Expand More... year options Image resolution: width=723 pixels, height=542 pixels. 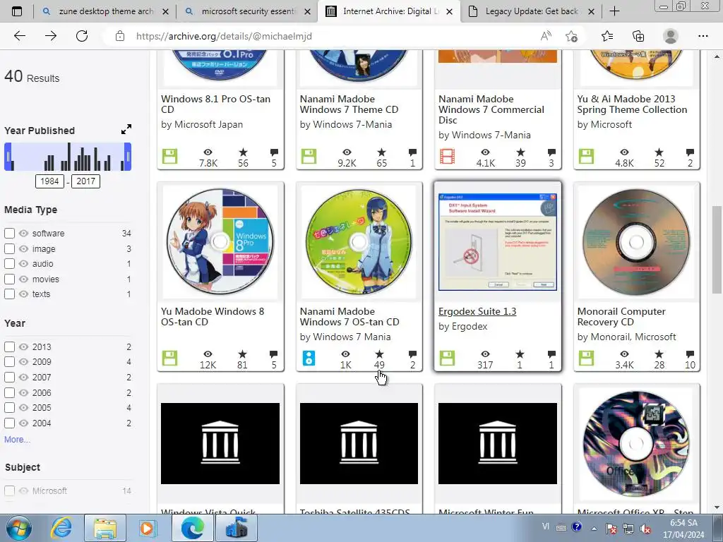pyautogui.click(x=18, y=440)
